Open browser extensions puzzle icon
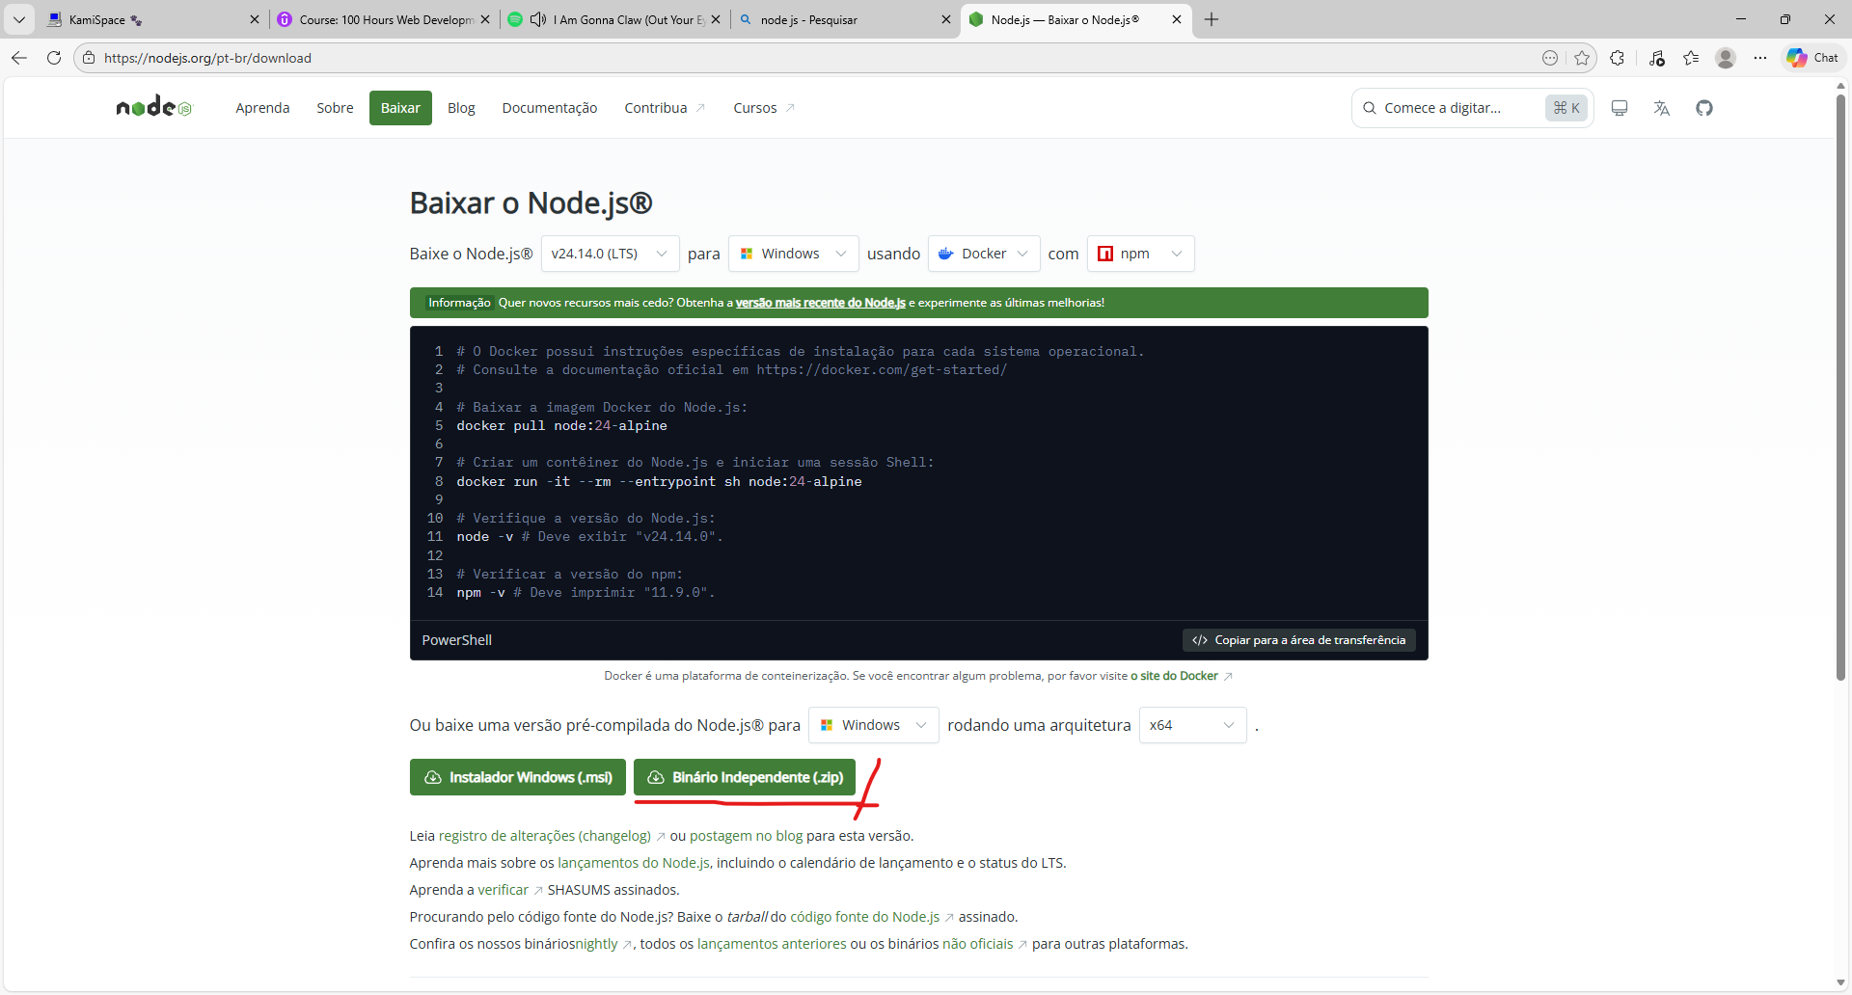This screenshot has width=1852, height=995. [x=1618, y=58]
